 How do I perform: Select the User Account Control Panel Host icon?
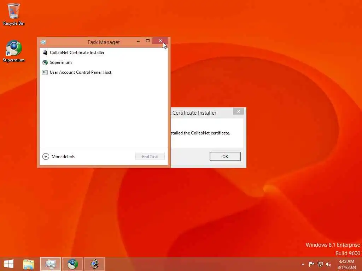click(x=45, y=72)
